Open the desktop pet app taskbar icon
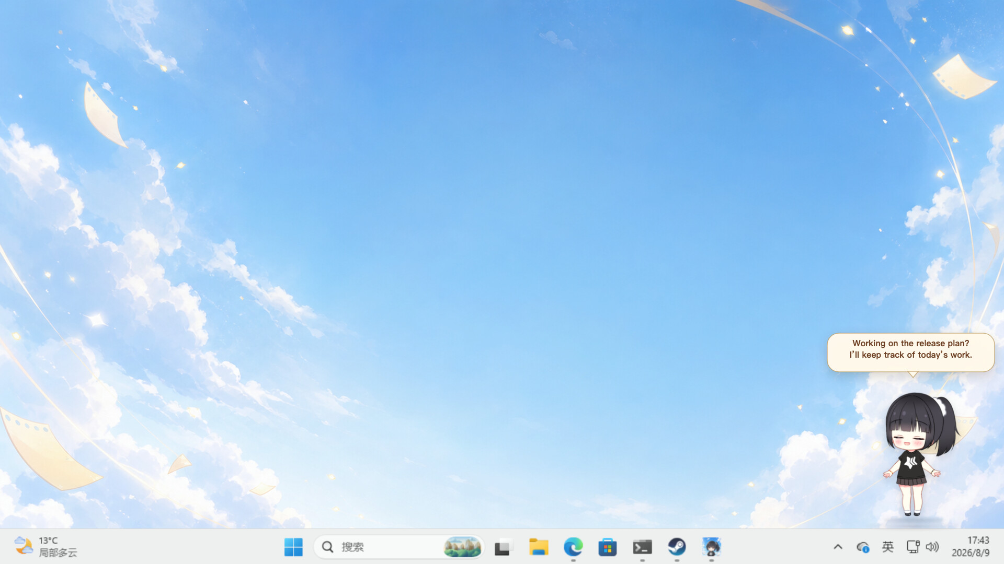This screenshot has width=1004, height=564. pyautogui.click(x=712, y=547)
